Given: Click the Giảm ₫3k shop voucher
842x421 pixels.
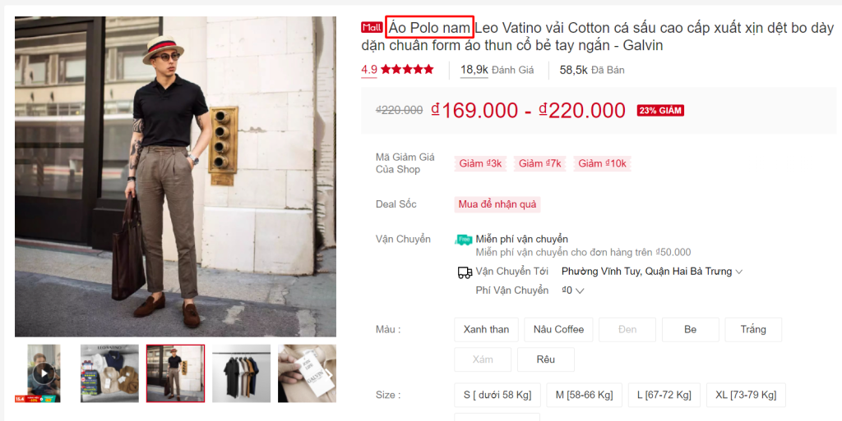Looking at the screenshot, I should 480,163.
